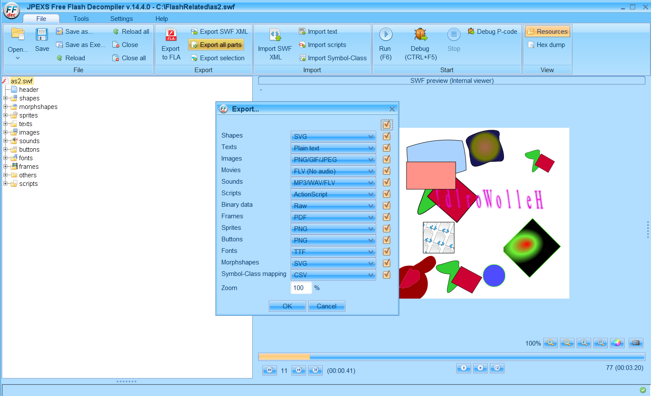Click the Import SWF XML icon
651x396 pixels.
pos(275,35)
